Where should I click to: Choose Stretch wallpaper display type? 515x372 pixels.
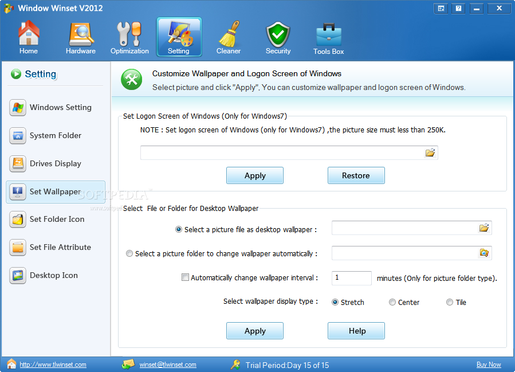point(335,302)
